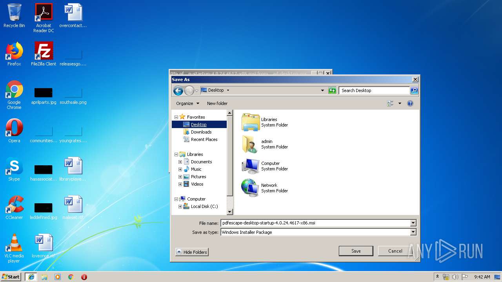Open the File name dropdown arrow
This screenshot has height=282, width=502.
(x=413, y=223)
